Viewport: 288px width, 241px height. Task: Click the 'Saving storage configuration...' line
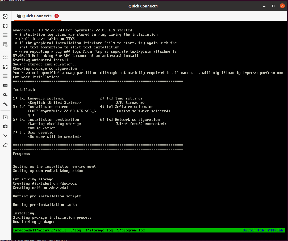(x=46, y=64)
